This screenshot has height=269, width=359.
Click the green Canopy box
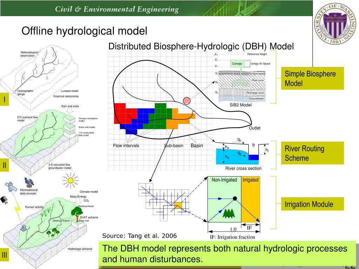click(237, 64)
